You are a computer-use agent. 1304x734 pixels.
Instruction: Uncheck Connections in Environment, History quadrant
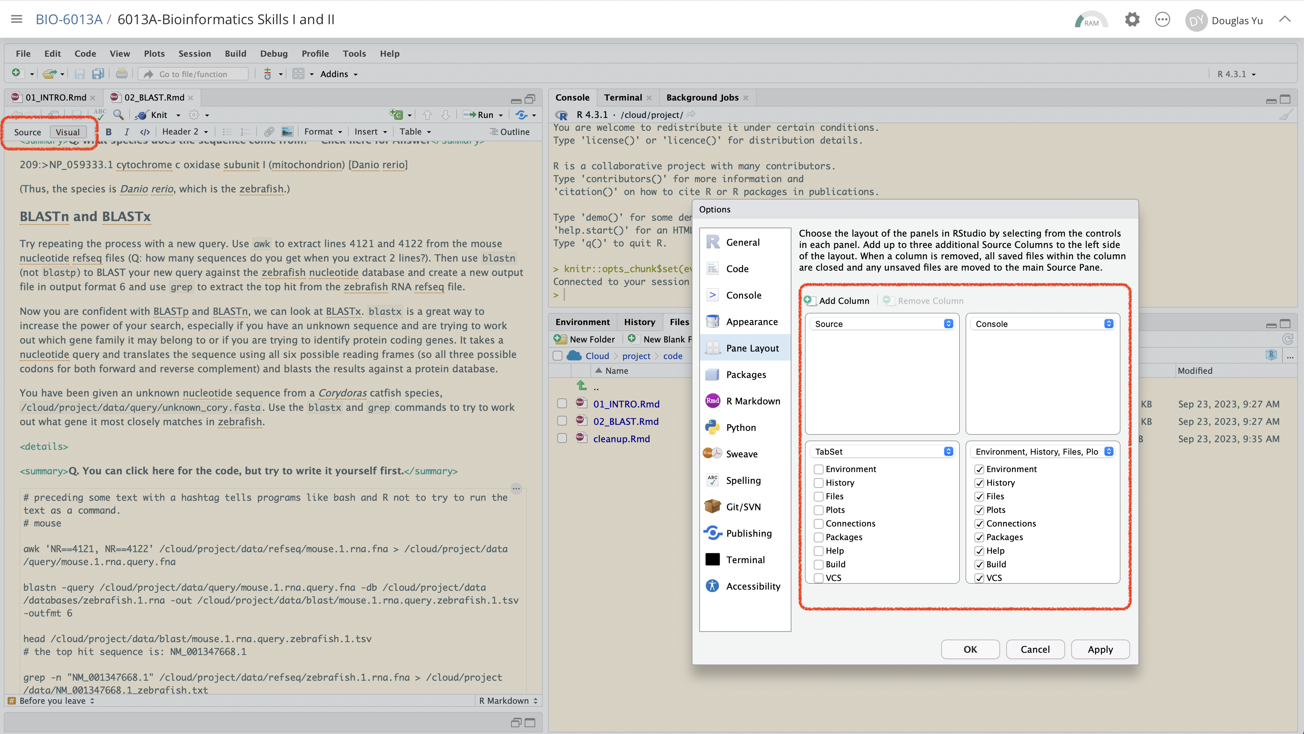tap(980, 524)
